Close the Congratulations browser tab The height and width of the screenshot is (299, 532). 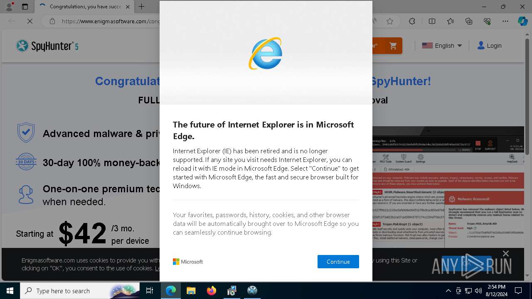click(x=128, y=7)
